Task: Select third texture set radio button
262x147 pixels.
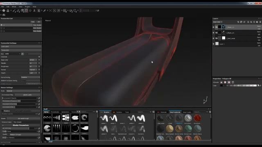Action: click(2, 31)
